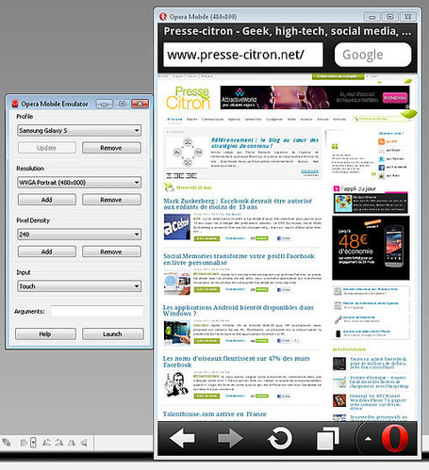The width and height of the screenshot is (429, 470).
Task: Focus the Arguments text field
Action: (97, 311)
